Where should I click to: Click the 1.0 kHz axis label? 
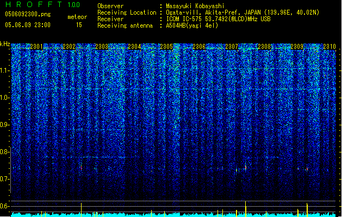(x=5, y=98)
